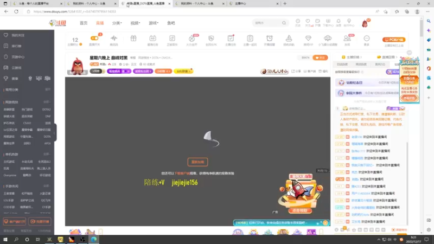
Task: Open the UFO danmaku icon in toolbar
Action: 328,40
